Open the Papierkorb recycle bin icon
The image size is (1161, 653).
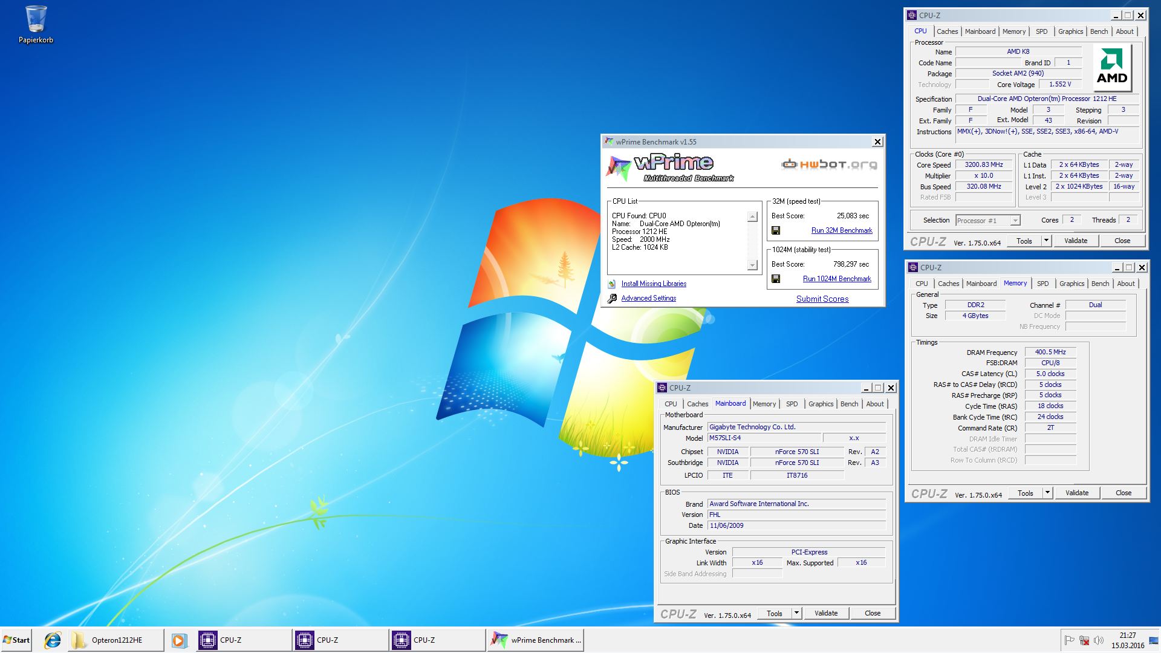(36, 24)
